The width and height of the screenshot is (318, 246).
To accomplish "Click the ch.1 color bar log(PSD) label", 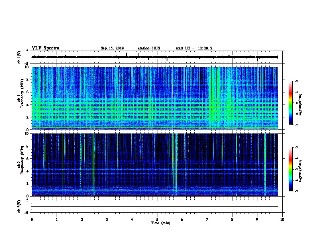I will click(x=300, y=105).
